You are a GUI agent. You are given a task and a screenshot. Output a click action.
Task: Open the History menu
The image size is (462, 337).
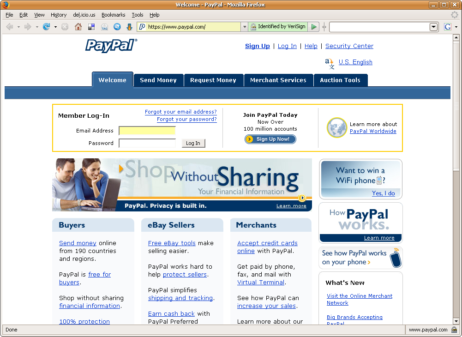(59, 15)
